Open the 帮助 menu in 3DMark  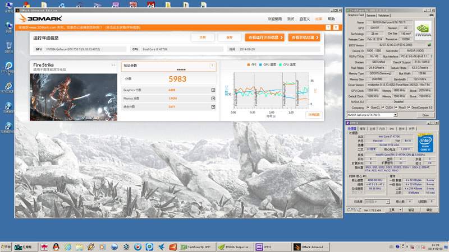[x=332, y=18]
